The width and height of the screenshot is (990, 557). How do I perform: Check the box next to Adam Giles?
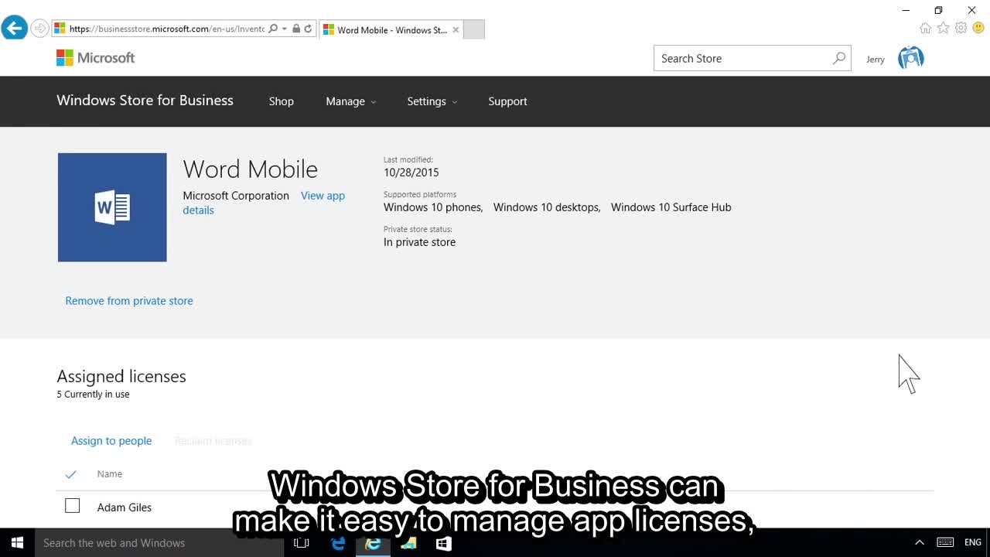click(x=72, y=506)
